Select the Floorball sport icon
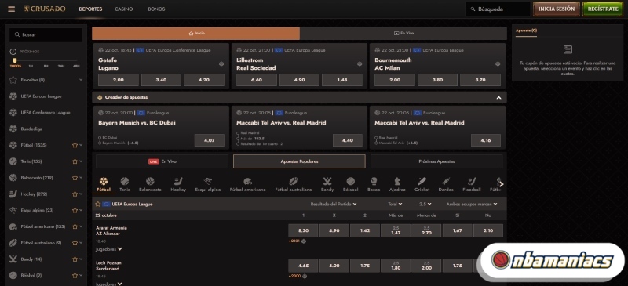 pos(472,181)
